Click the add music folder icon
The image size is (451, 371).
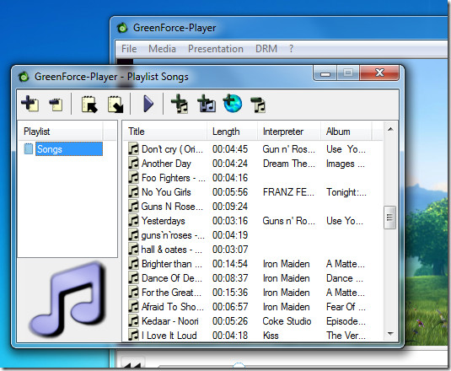tap(207, 104)
